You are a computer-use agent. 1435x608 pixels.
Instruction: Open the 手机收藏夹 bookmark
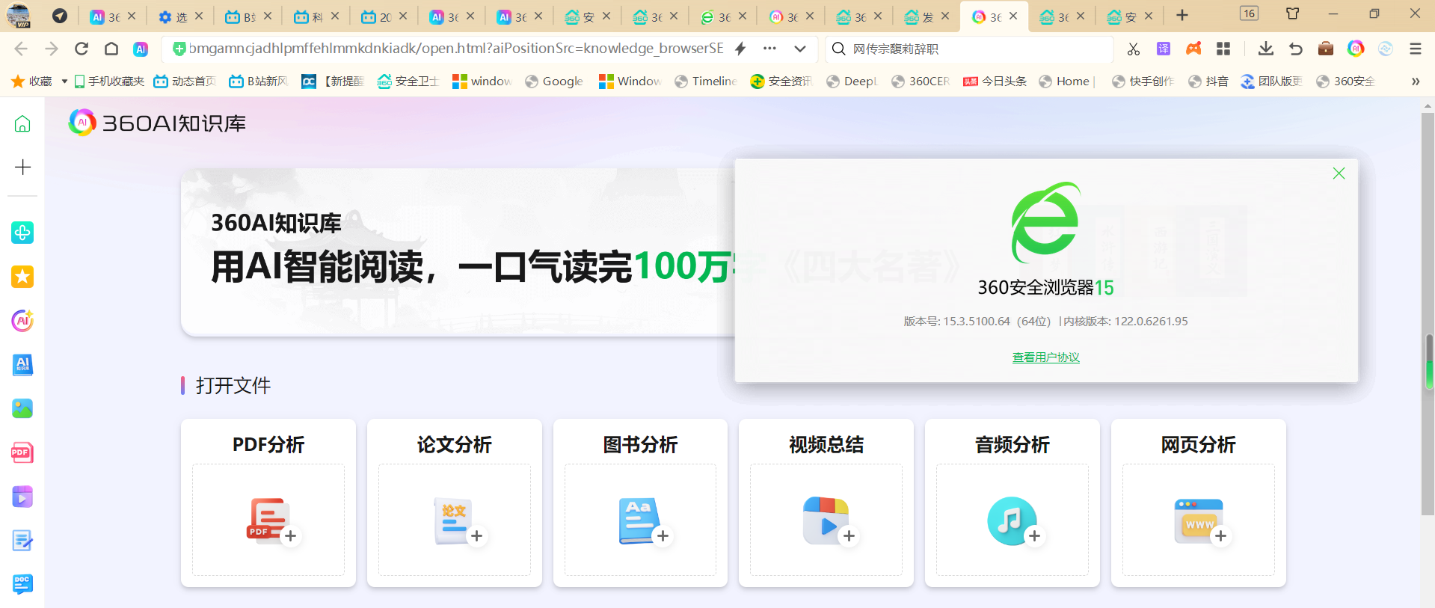[109, 81]
